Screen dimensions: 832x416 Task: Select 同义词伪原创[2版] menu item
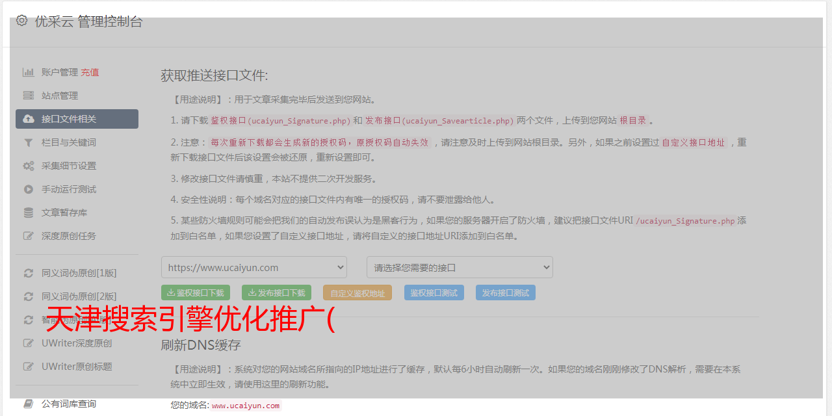click(79, 296)
